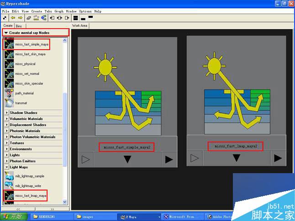The image size is (295, 221).
Task: Open the Create menu
Action: click(x=37, y=11)
